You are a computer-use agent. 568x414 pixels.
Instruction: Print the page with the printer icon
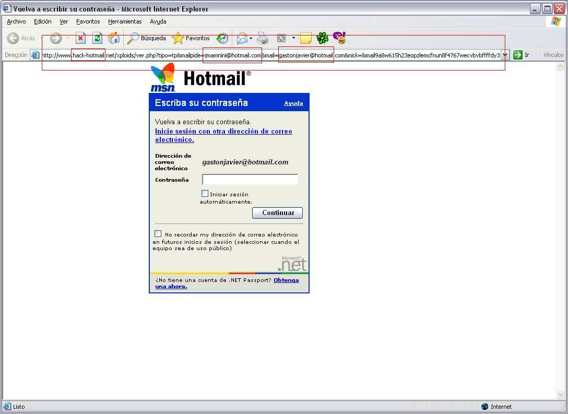pyautogui.click(x=263, y=38)
